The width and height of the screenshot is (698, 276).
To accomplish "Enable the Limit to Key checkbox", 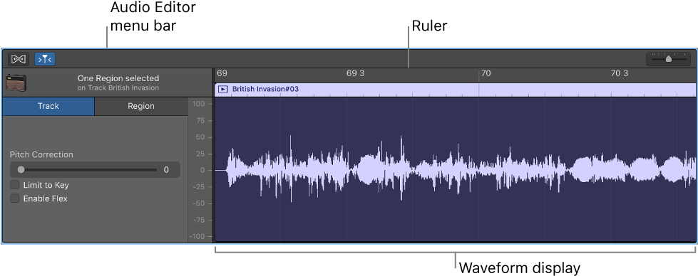I will pos(15,185).
